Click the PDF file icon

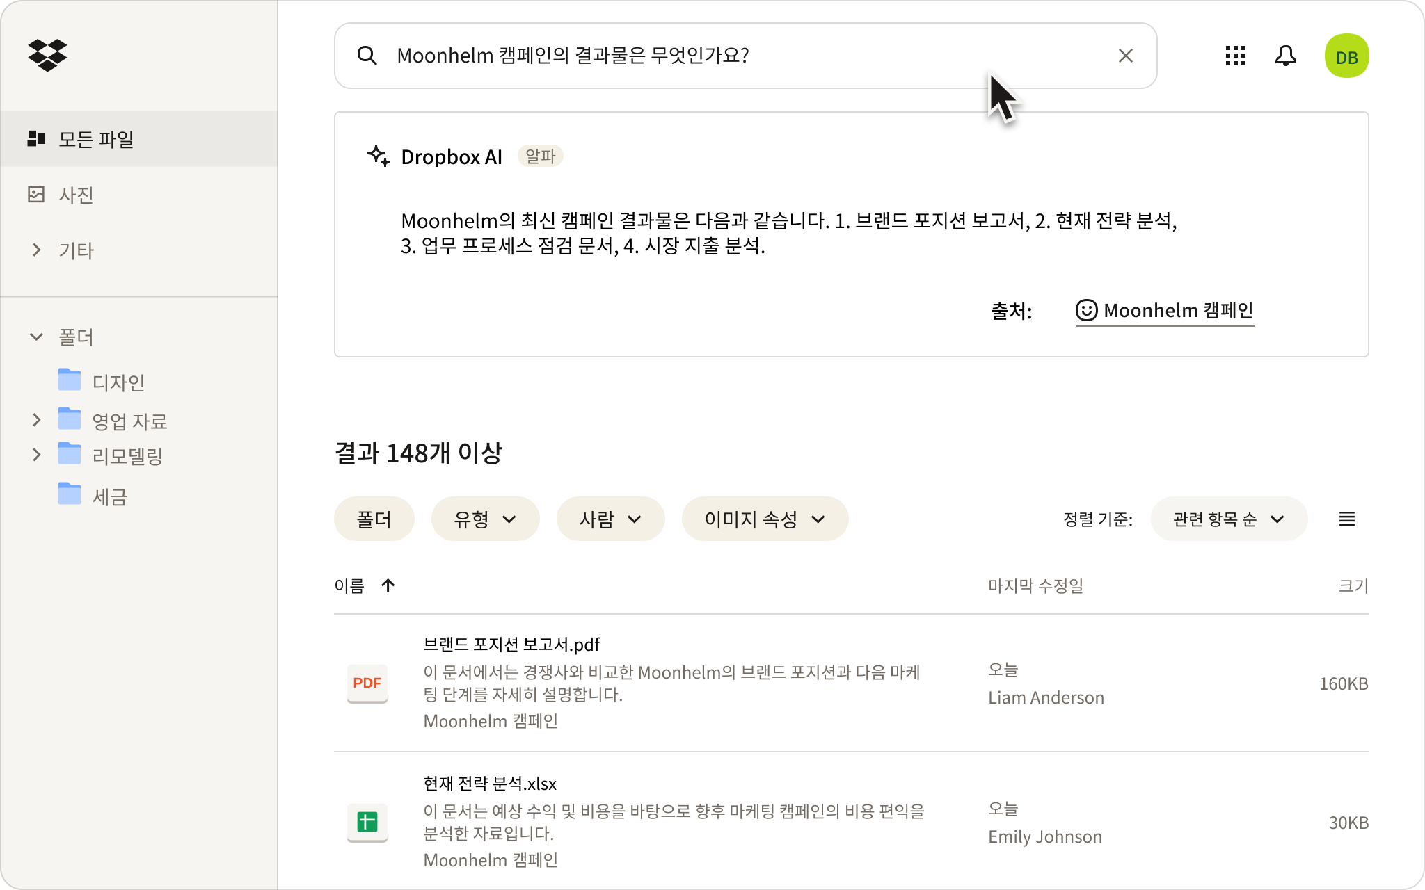367,683
